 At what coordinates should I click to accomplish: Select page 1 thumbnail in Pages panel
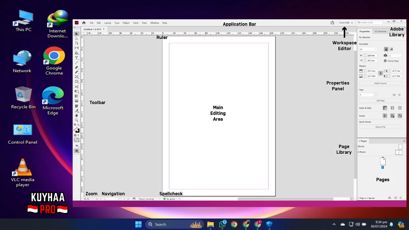382,162
